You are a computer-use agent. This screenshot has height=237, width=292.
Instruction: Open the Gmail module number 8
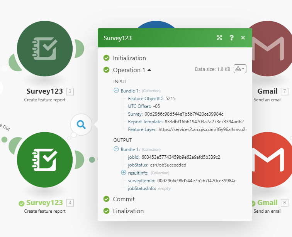coord(270,160)
